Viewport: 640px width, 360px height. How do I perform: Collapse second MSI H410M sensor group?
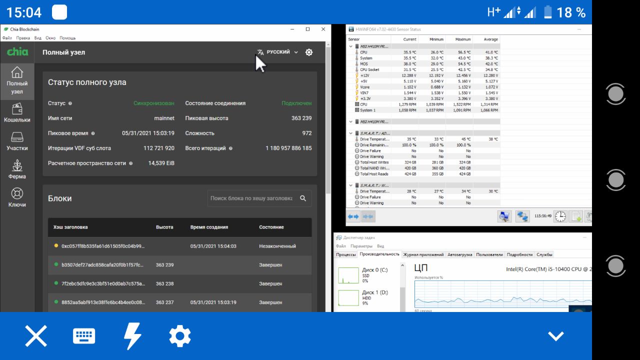(351, 121)
